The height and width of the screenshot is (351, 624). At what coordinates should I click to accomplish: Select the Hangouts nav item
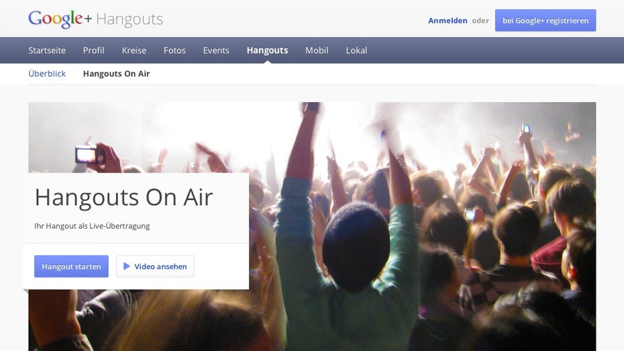[268, 50]
